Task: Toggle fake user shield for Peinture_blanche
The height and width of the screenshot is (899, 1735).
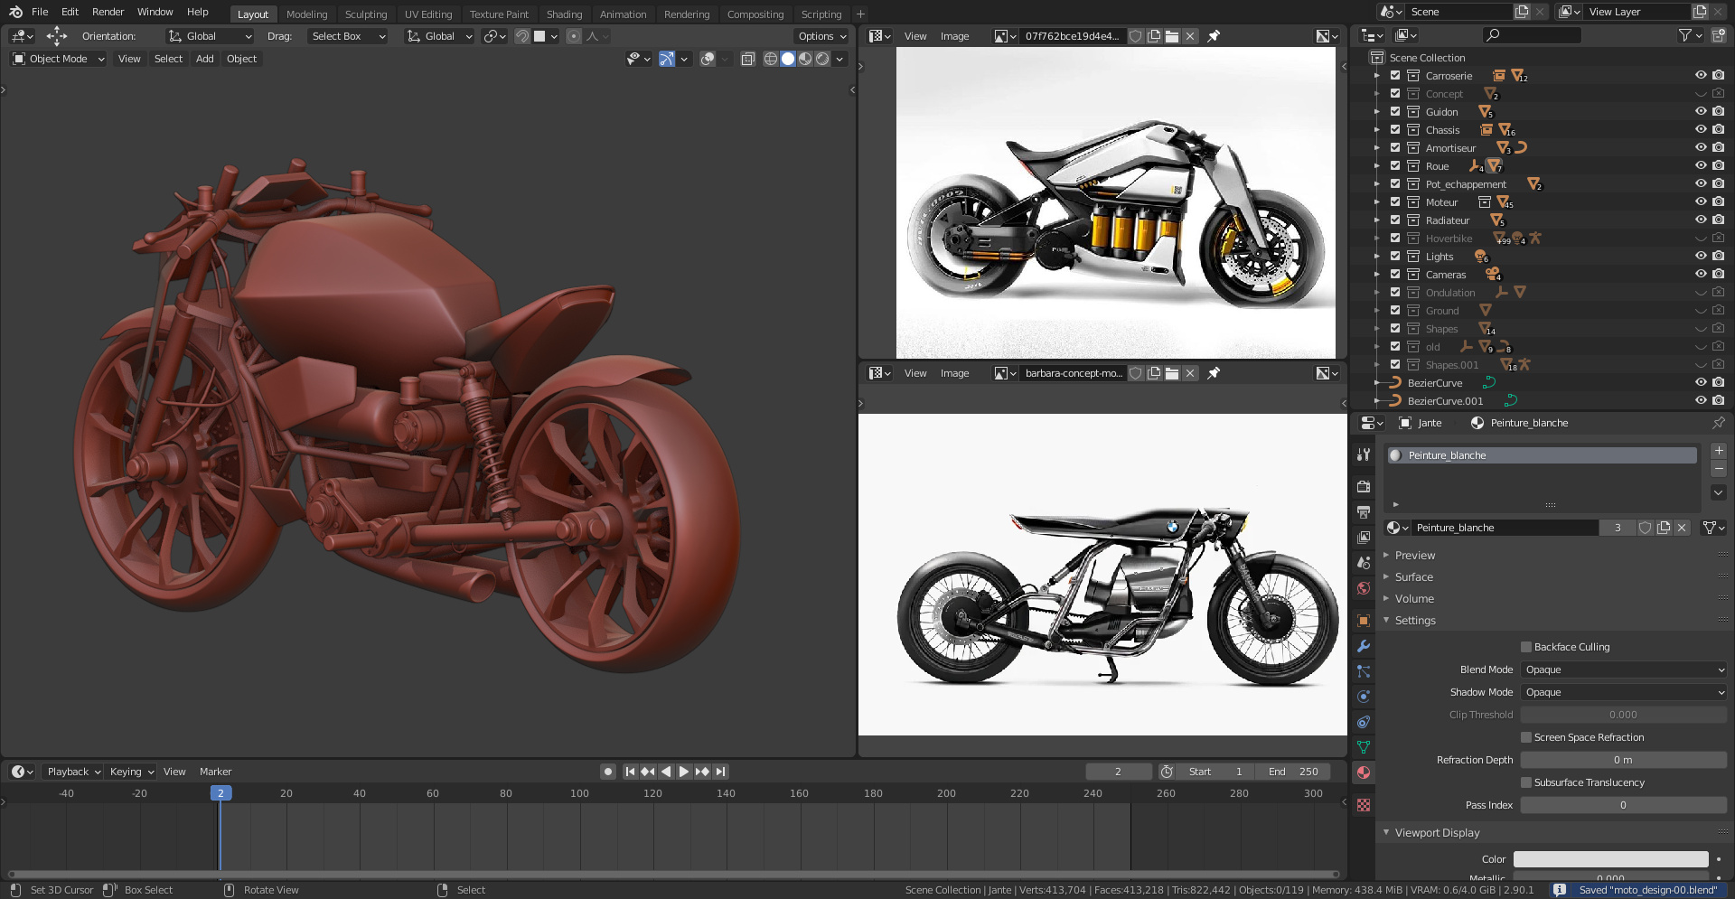Action: click(1646, 528)
